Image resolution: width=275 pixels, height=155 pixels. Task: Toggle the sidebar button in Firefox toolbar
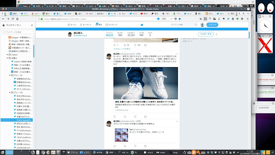[x=205, y=19]
